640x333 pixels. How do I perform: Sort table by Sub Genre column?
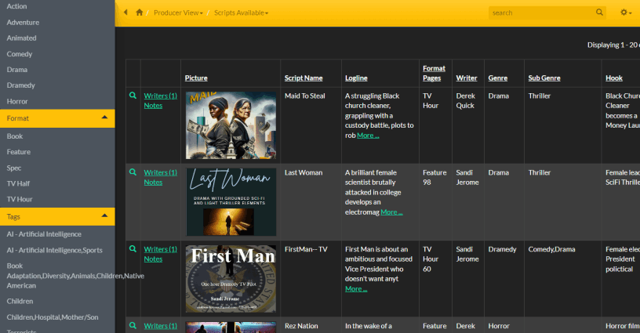[544, 78]
